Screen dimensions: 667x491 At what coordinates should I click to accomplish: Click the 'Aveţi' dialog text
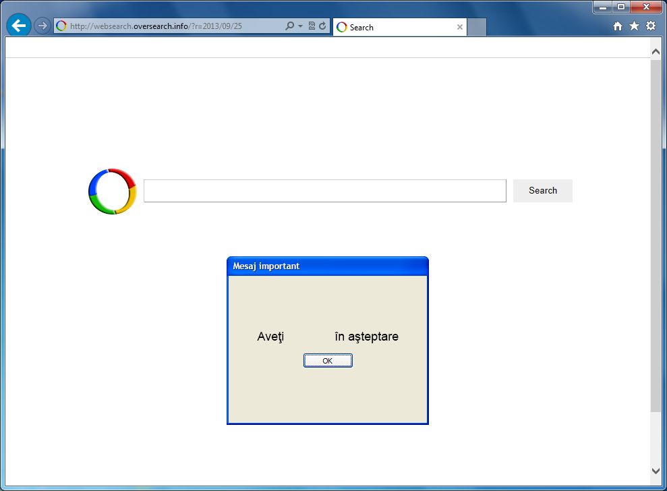[x=270, y=337]
